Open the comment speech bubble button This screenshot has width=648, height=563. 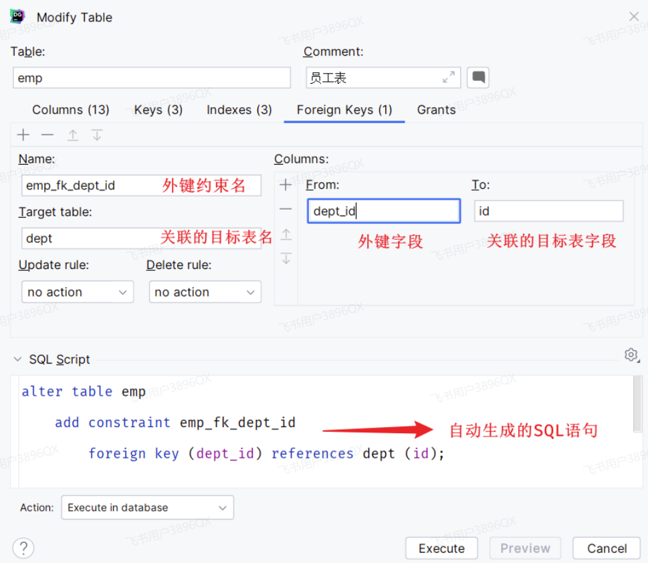pos(478,78)
